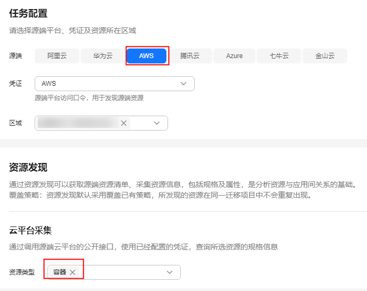
Task: Select 华为云 as source platform
Action: click(x=103, y=56)
